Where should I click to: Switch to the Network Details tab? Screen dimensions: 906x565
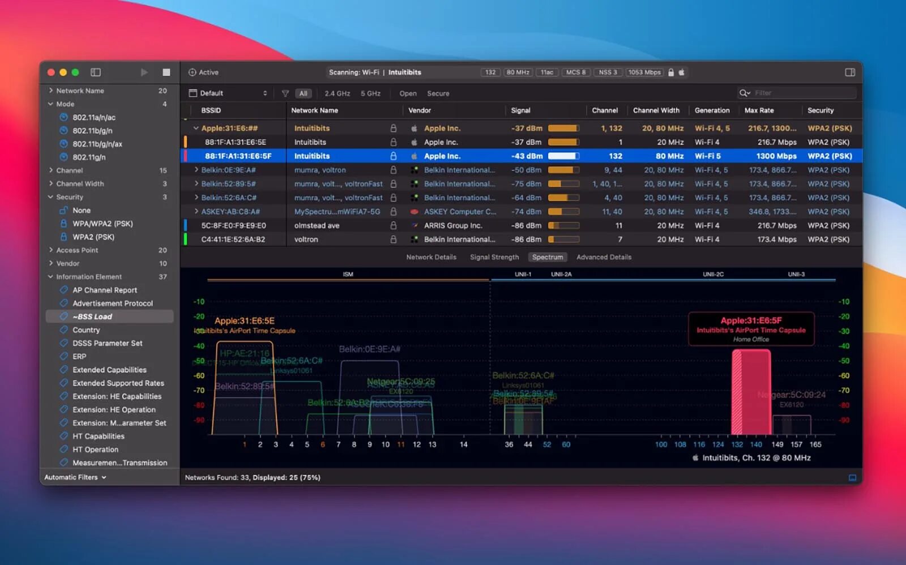tap(431, 257)
